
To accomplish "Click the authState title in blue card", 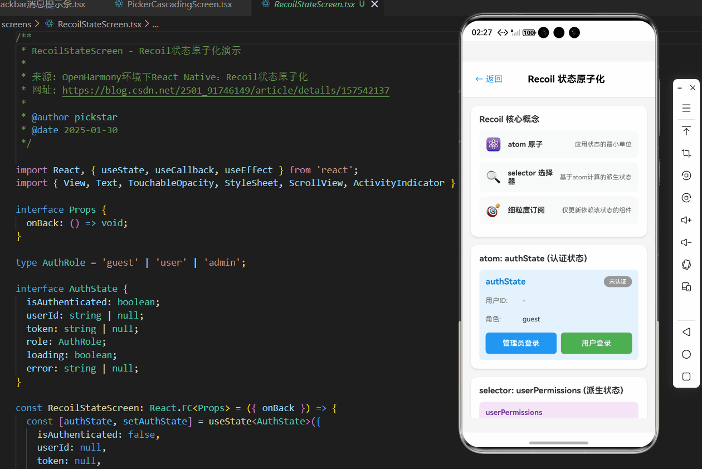I will pos(505,282).
